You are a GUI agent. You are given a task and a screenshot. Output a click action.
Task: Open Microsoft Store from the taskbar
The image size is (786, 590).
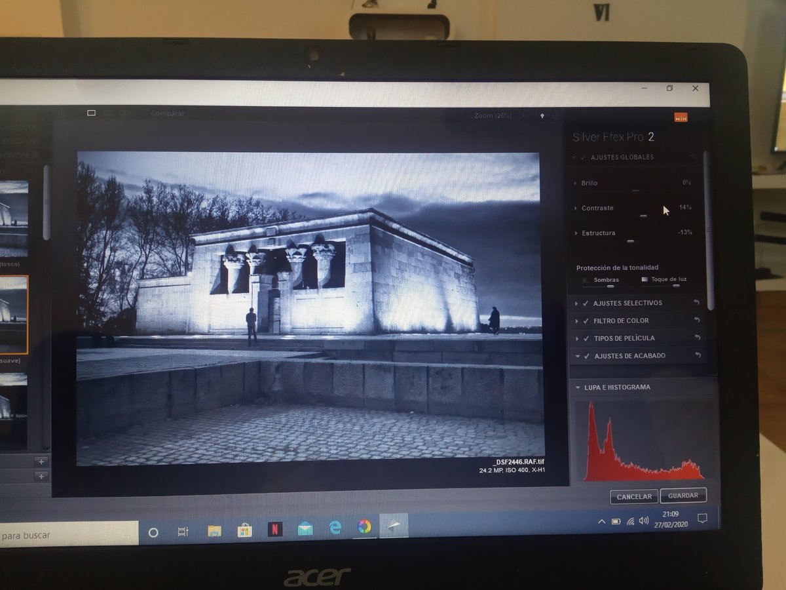point(244,530)
